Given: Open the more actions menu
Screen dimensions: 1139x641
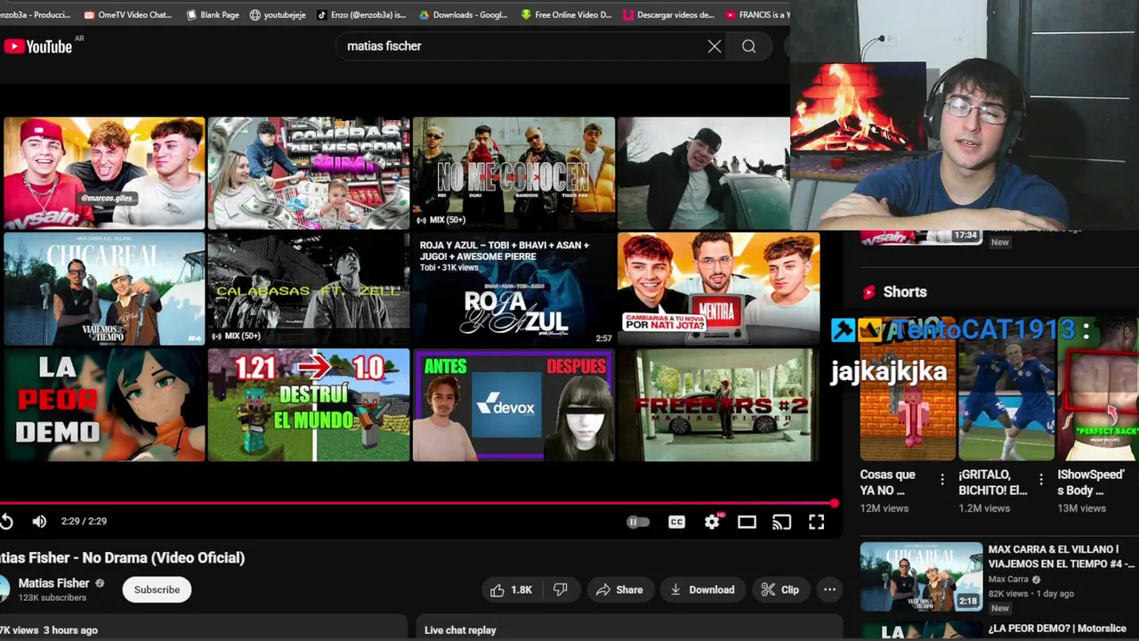Looking at the screenshot, I should tap(829, 589).
